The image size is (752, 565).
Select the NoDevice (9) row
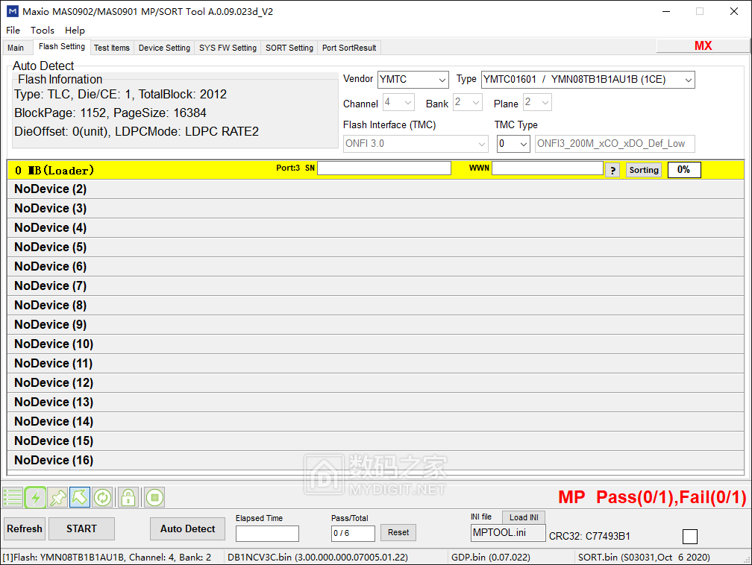pyautogui.click(x=375, y=325)
